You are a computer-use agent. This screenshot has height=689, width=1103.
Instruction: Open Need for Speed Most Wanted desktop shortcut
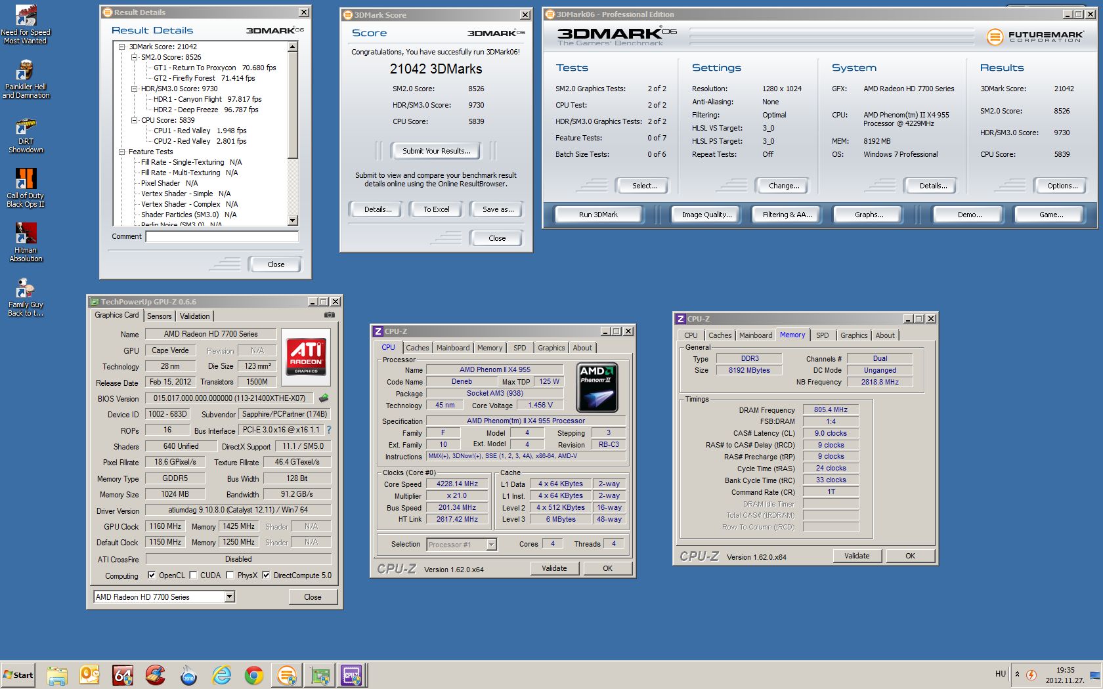(x=26, y=25)
